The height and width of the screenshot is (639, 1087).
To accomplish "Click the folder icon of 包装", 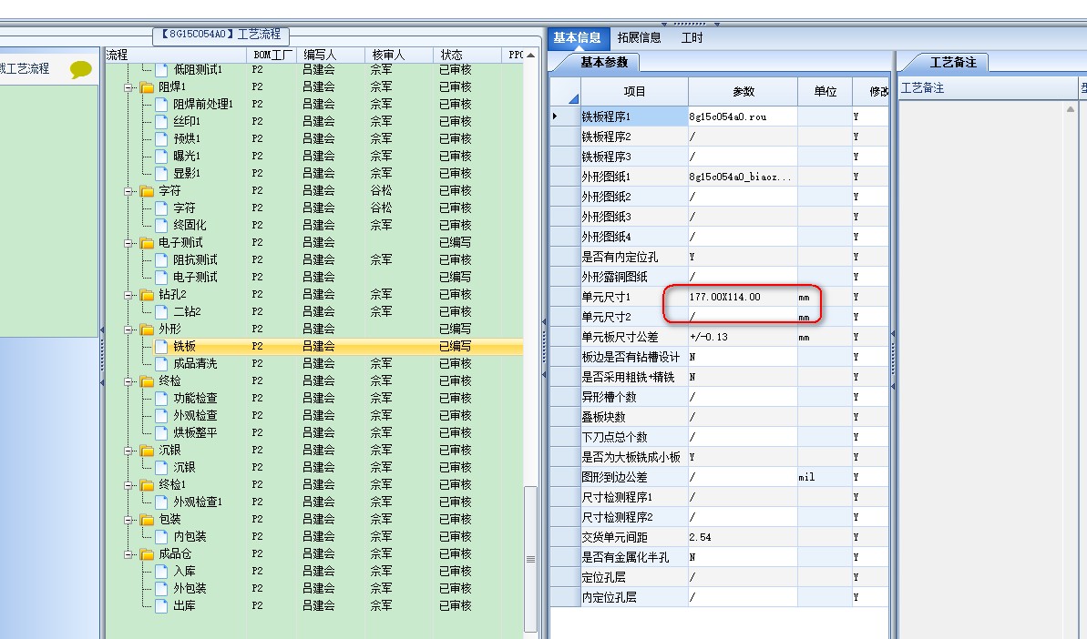I will tap(147, 520).
